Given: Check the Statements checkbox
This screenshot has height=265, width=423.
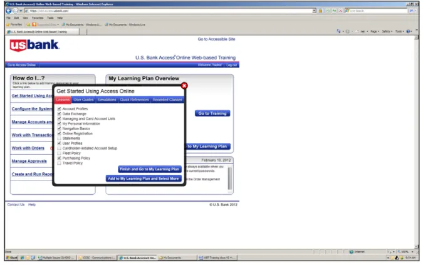Looking at the screenshot, I should point(60,138).
